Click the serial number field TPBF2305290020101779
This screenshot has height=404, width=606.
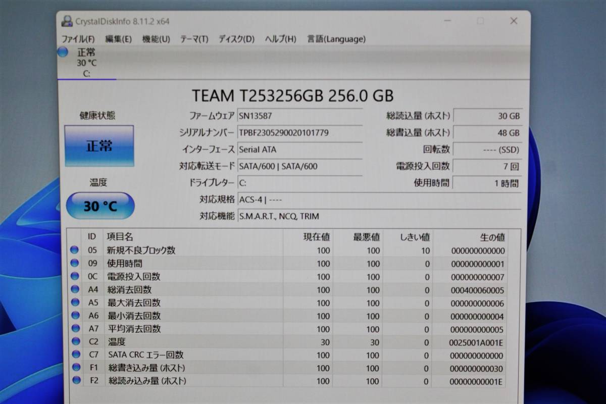299,133
